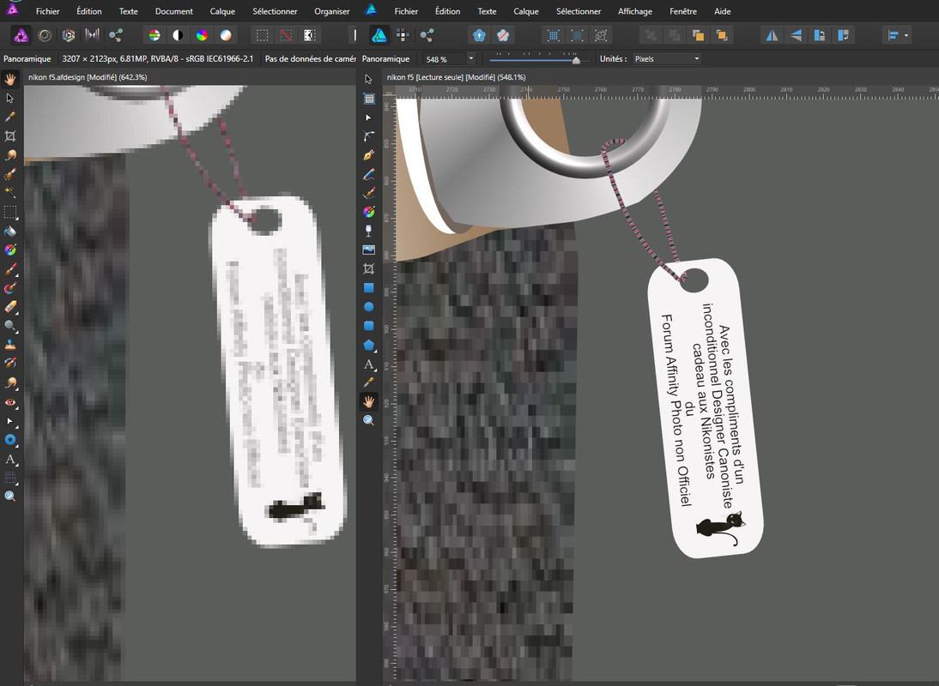Choose the Pen tool in Designer
This screenshot has width=939, height=686.
pyautogui.click(x=369, y=155)
